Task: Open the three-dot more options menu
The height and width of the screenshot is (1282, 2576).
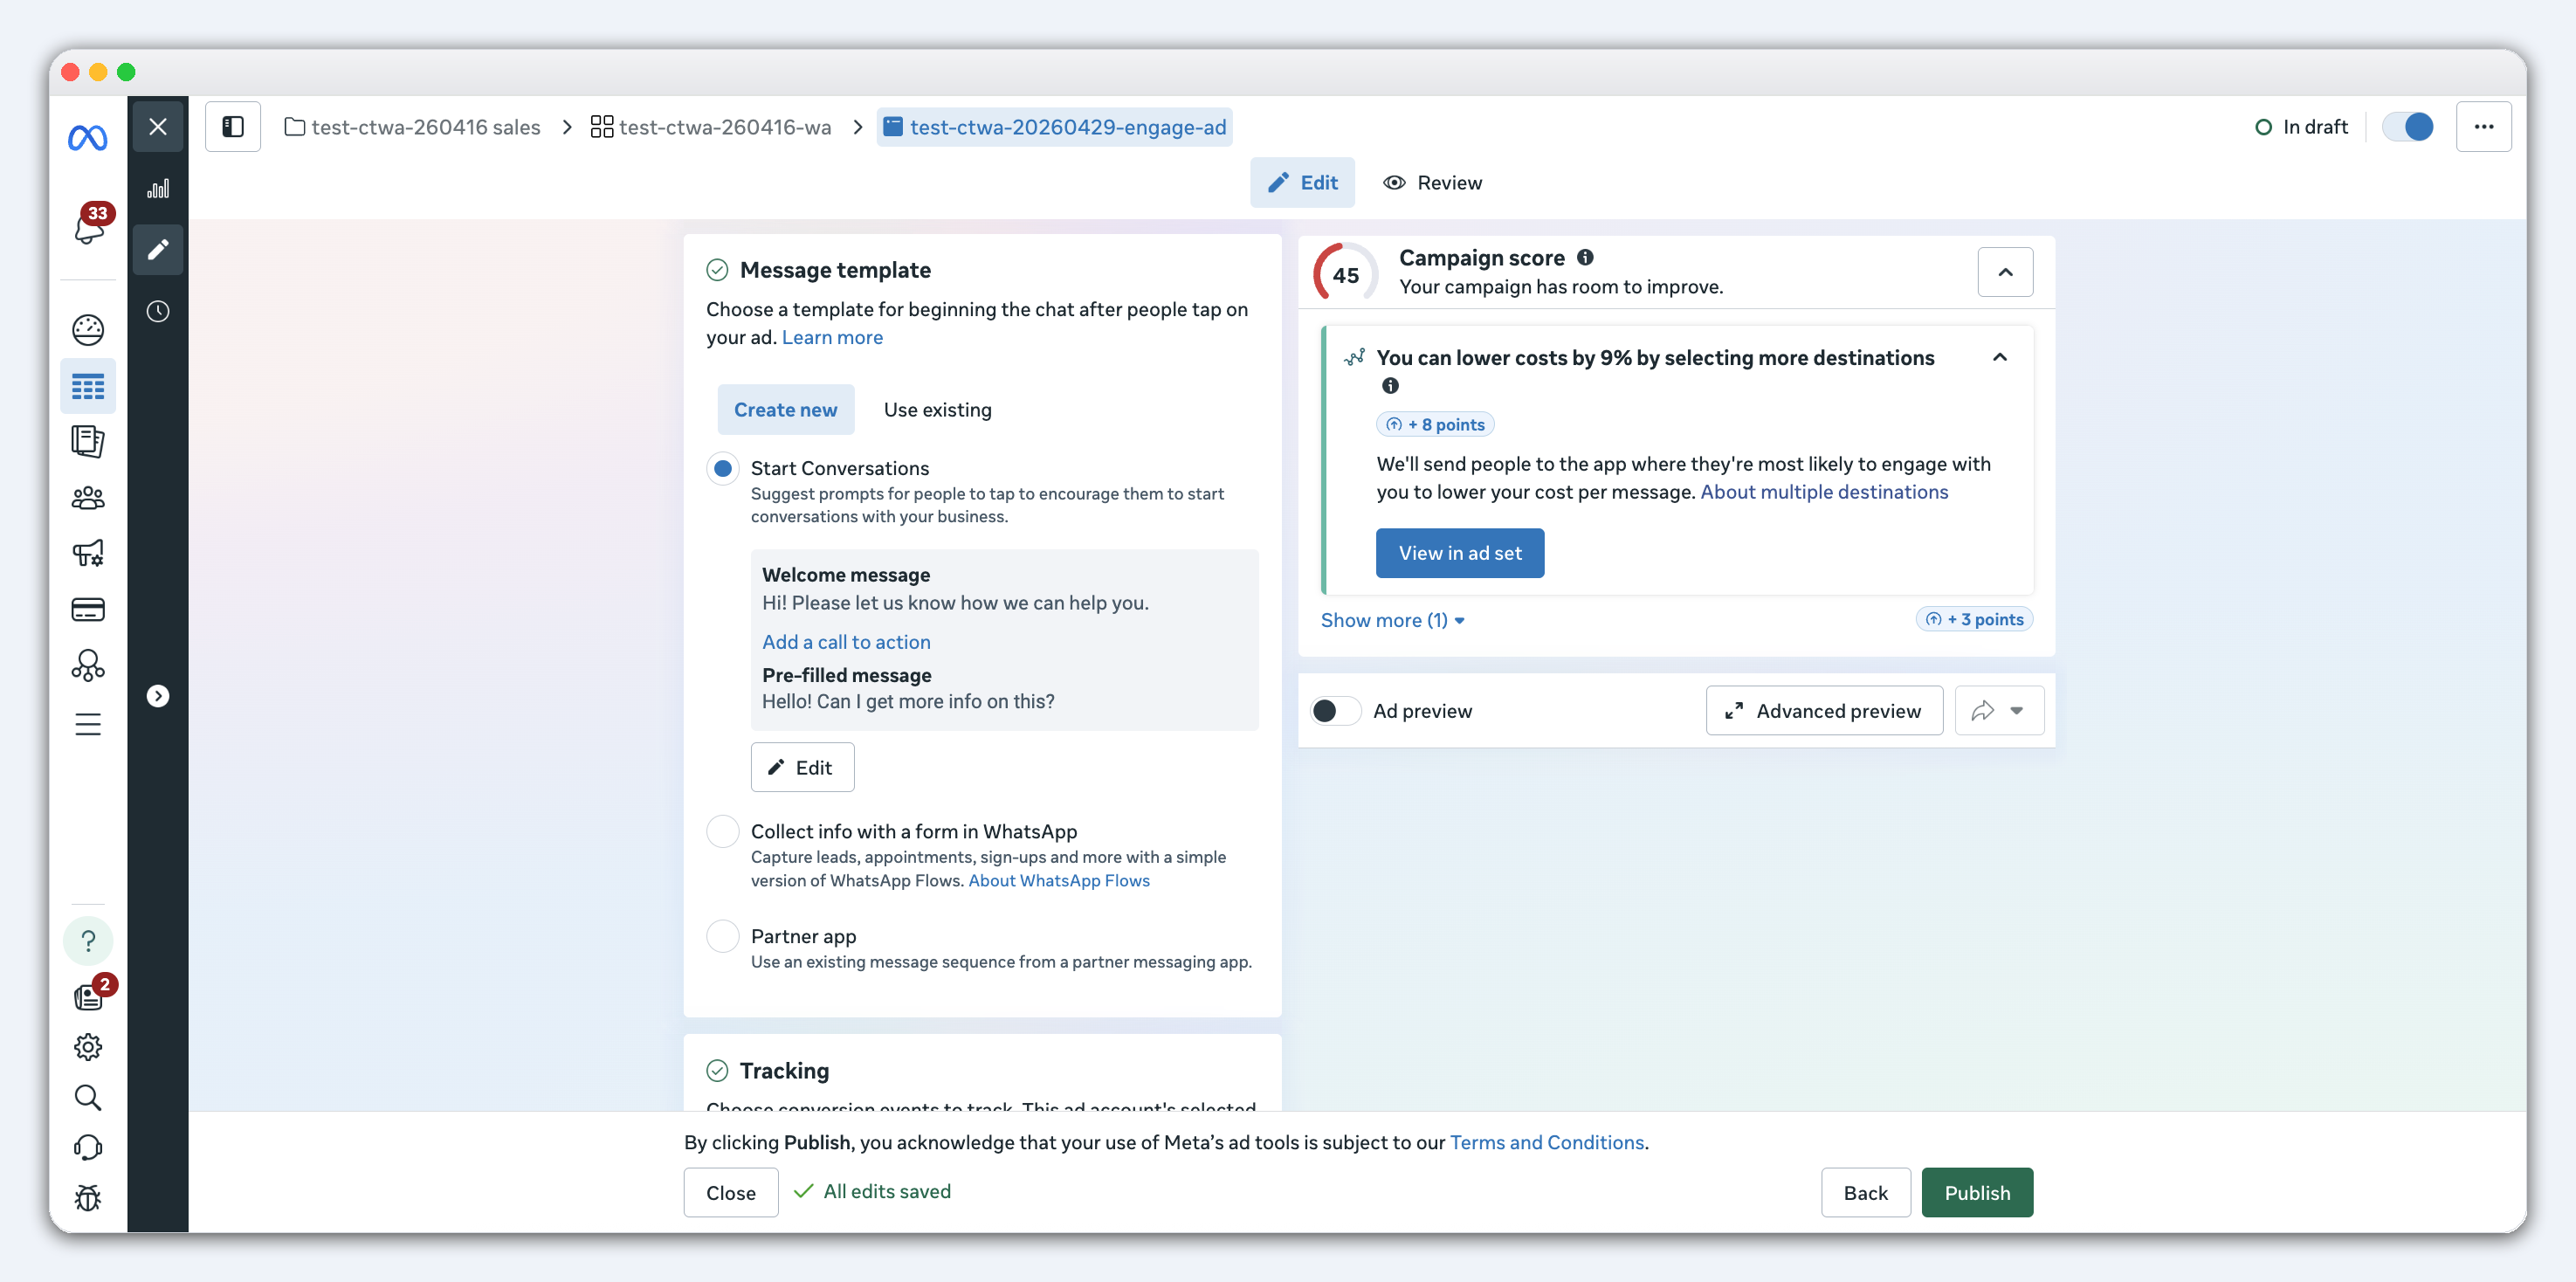Action: pos(2484,126)
